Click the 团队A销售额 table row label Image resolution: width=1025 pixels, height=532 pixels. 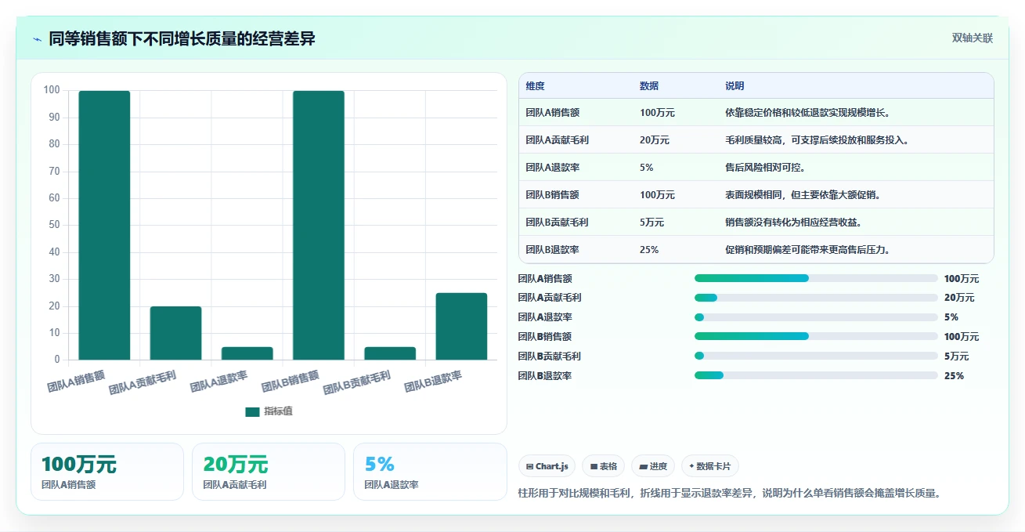point(553,113)
